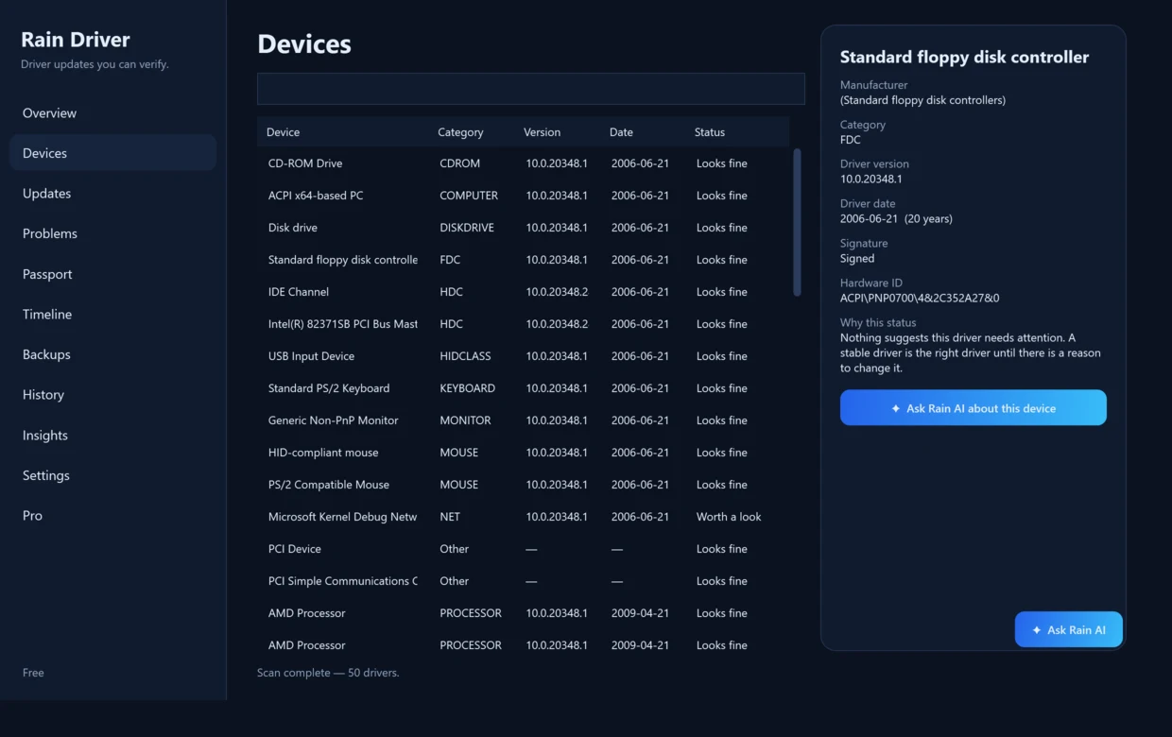Click the DISKDRIVE category cell

tap(467, 228)
